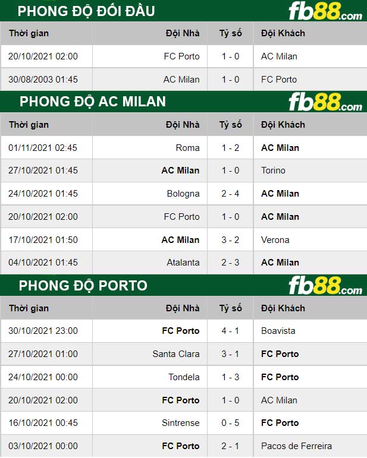367x458 pixels.
Task: Click the Boavista team name
Action: (x=278, y=331)
